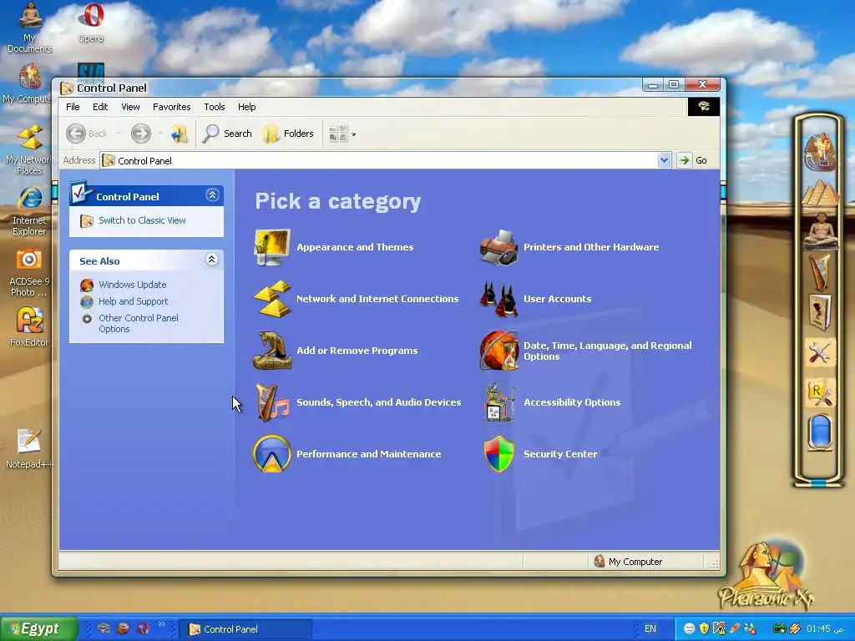This screenshot has height=641, width=855.
Task: Go up one folder level
Action: pyautogui.click(x=180, y=134)
